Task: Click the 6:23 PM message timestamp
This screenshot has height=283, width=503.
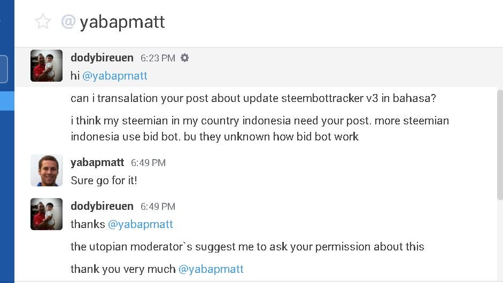Action: pos(158,58)
